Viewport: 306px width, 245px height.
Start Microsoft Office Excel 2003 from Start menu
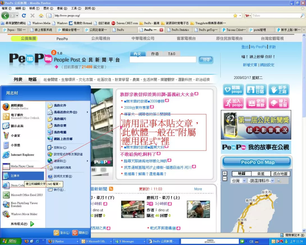[x=23, y=195]
